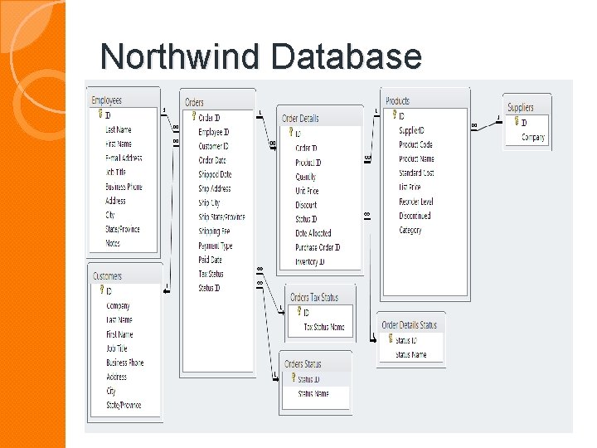Click the Customer ID field in Orders
The image size is (597, 448).
[x=213, y=146]
